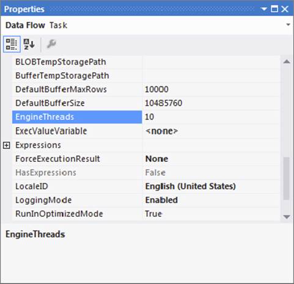The height and width of the screenshot is (284, 294).
Task: Open Properties window position dropdown arrow
Action: coord(264,9)
